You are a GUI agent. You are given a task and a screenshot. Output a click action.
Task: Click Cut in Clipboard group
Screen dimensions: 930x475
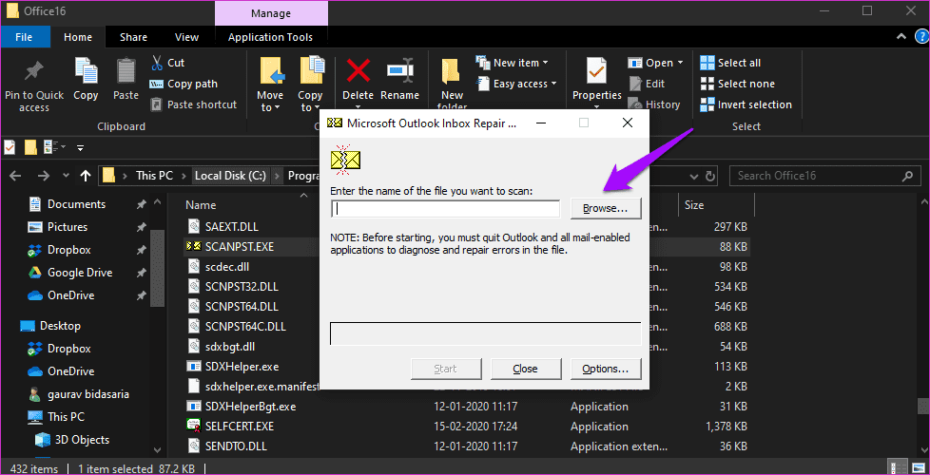(x=168, y=63)
